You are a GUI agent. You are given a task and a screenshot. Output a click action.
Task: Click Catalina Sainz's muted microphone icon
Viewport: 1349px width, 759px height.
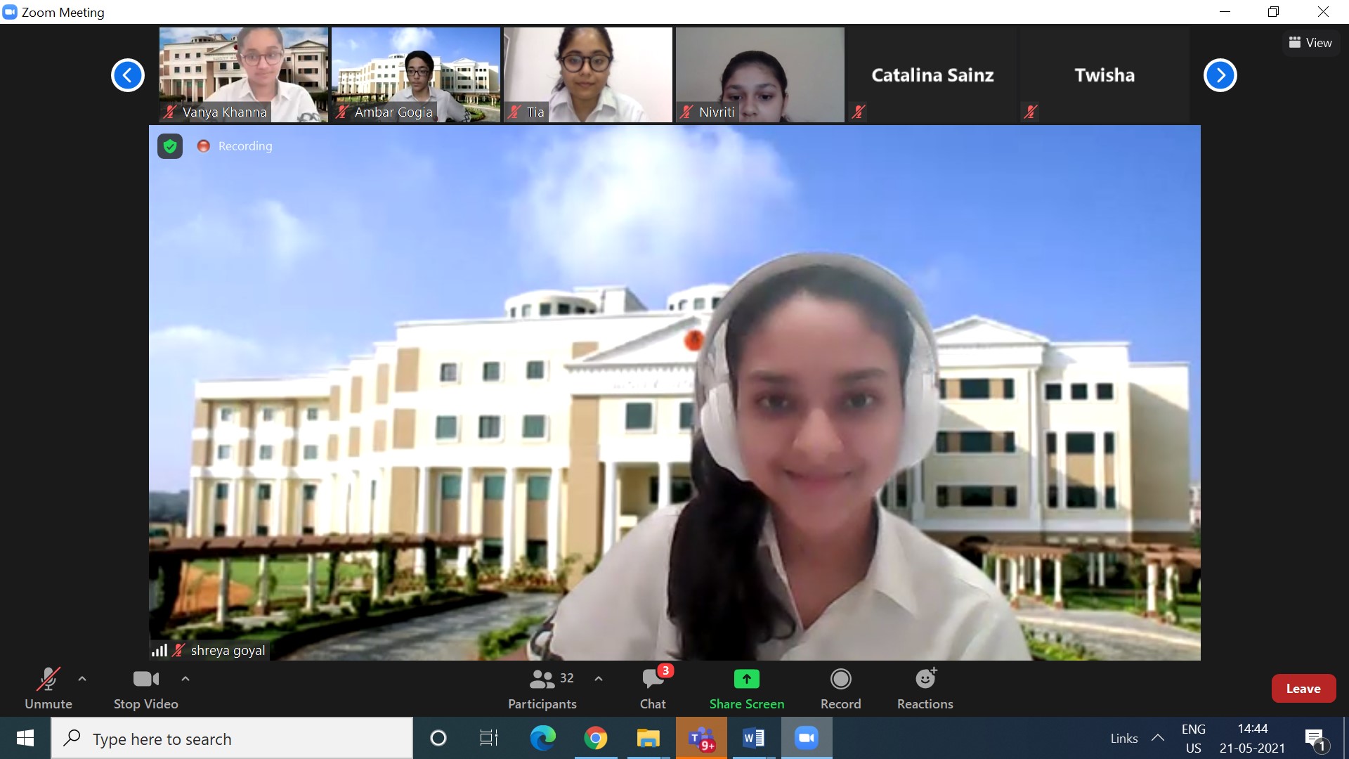click(x=858, y=112)
